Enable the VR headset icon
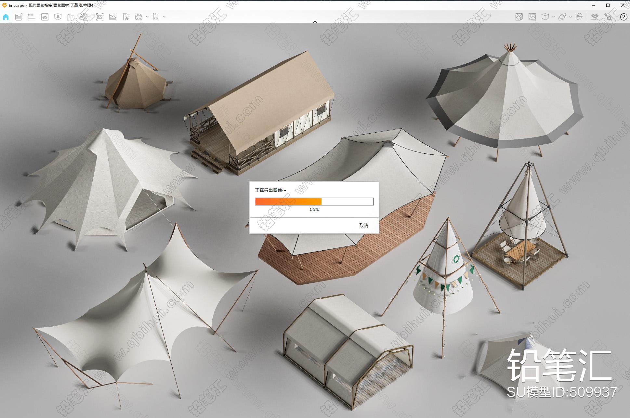The image size is (630, 418). coord(579,17)
